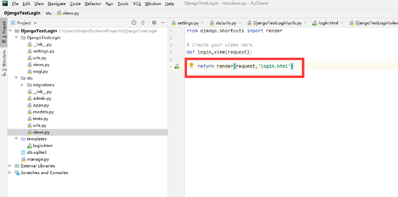Select models.py in stu folder
Screen dimensions: 398x197
43,112
